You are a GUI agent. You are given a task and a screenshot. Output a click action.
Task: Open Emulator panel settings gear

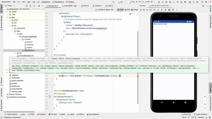(203, 6)
